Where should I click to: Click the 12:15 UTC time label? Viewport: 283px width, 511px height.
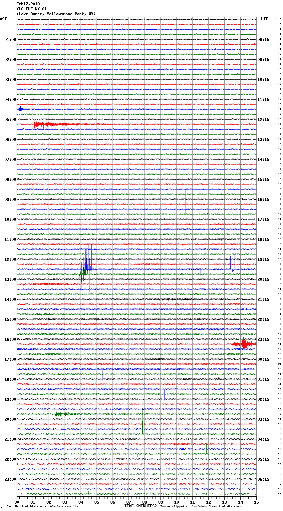click(263, 120)
